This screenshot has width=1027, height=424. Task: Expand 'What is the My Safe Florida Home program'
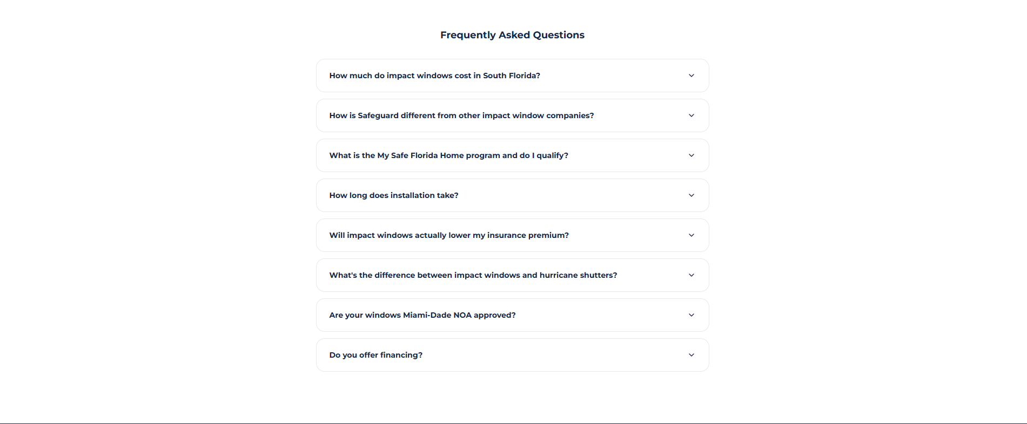pos(449,155)
